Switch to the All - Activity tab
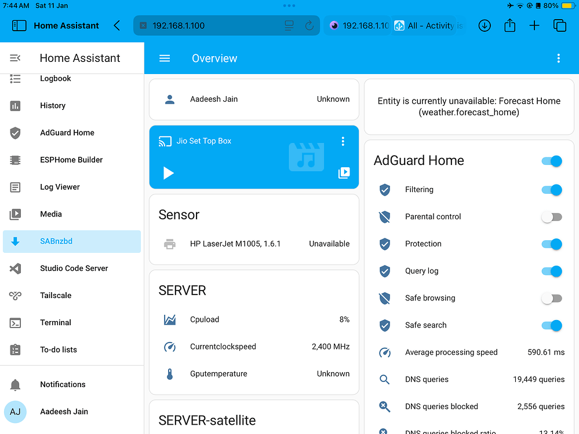The width and height of the screenshot is (579, 434). [x=427, y=25]
